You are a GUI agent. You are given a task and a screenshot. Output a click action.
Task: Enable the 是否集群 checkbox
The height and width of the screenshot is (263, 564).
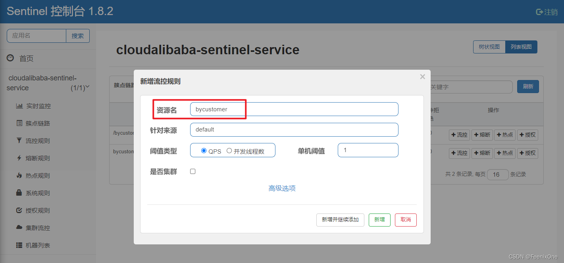pyautogui.click(x=193, y=172)
